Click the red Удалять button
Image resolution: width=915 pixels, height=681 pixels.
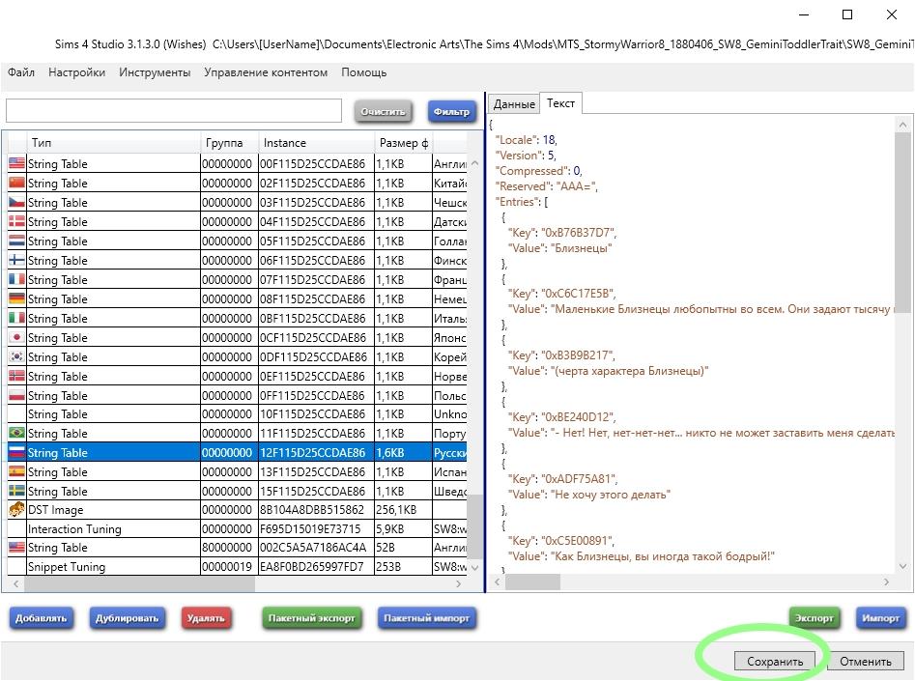pyautogui.click(x=206, y=618)
